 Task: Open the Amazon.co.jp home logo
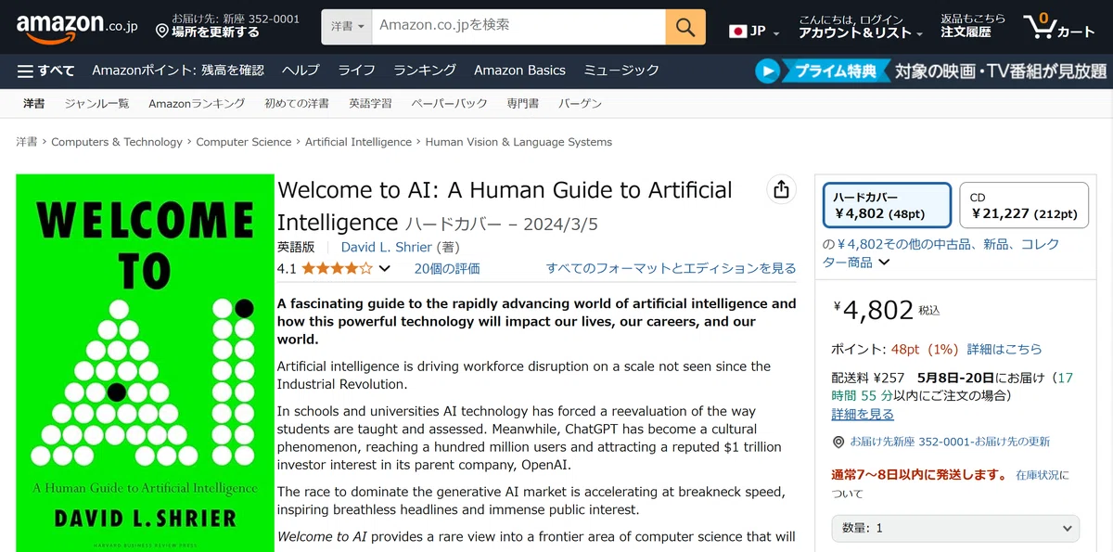coord(77,27)
